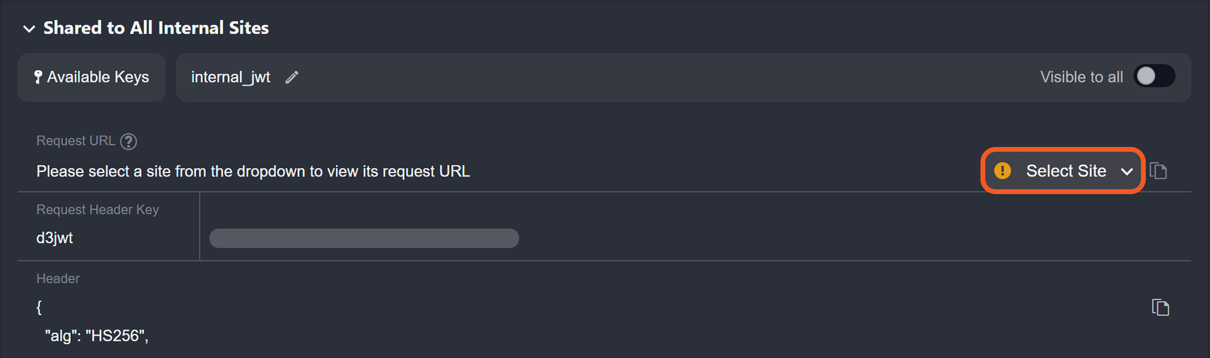The height and width of the screenshot is (358, 1210).
Task: Click the orange warning icon beside Select Site
Action: click(1002, 171)
